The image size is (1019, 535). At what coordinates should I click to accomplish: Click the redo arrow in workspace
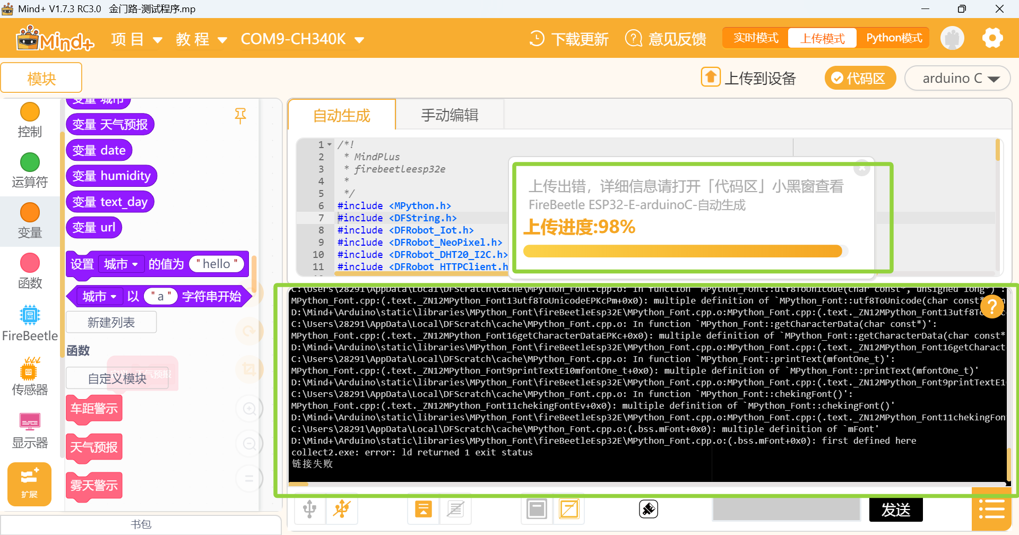click(x=249, y=332)
